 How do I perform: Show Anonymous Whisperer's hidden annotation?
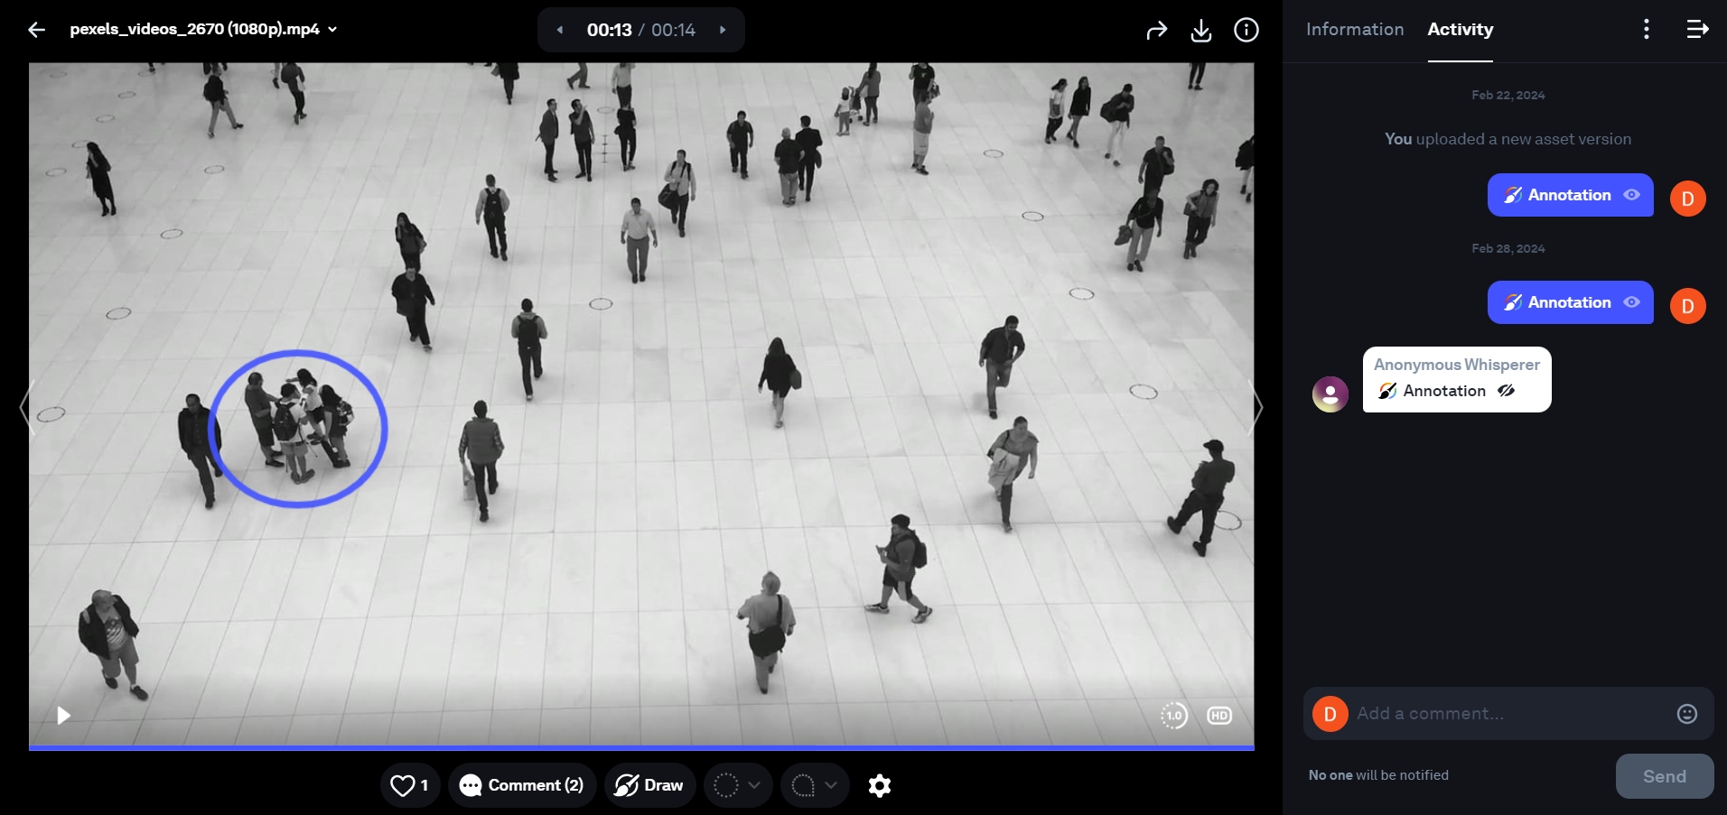(x=1507, y=390)
